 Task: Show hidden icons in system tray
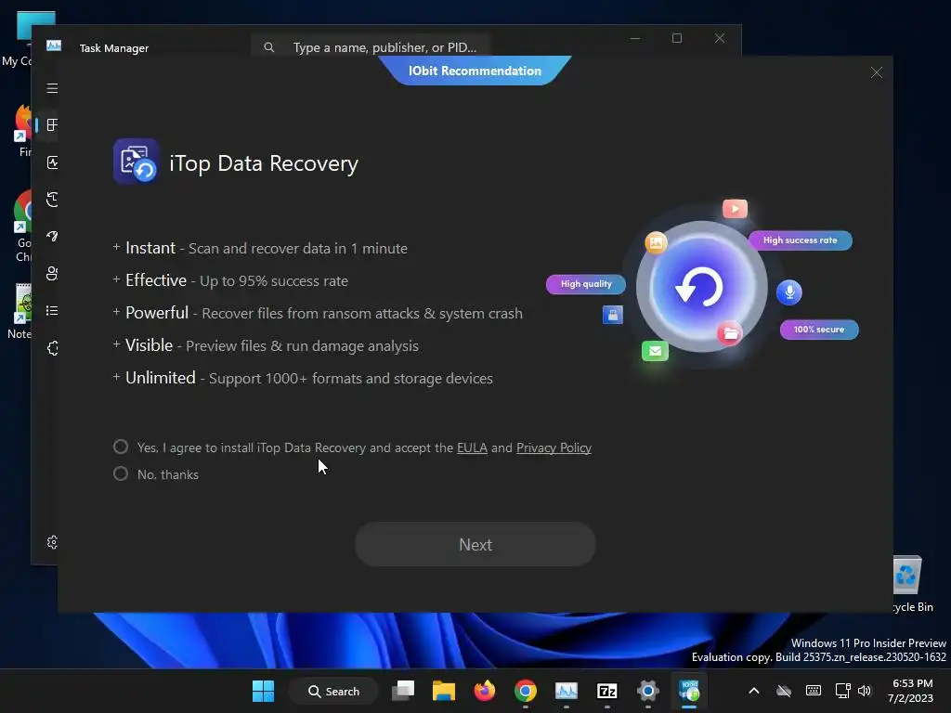click(x=754, y=691)
